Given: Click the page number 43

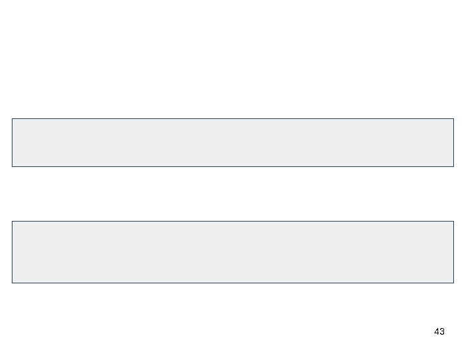Looking at the screenshot, I should 439,331.
